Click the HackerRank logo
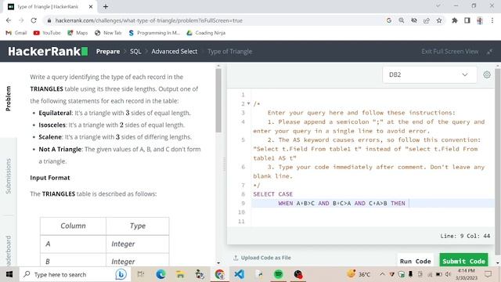This screenshot has width=501, height=282. click(48, 51)
